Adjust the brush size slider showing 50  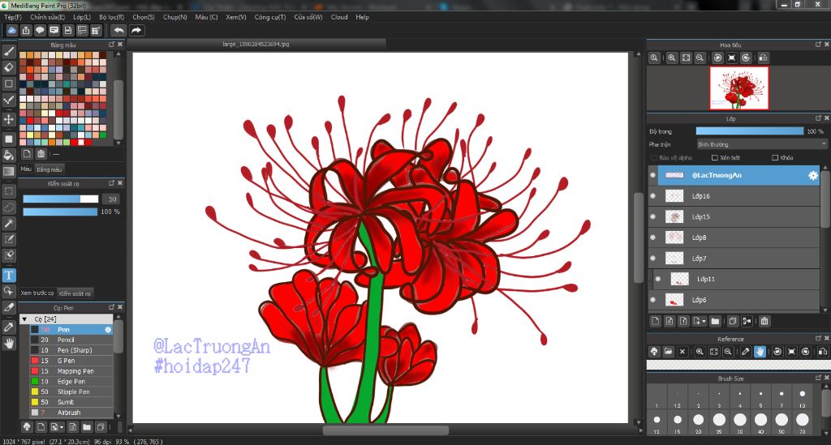(x=60, y=199)
